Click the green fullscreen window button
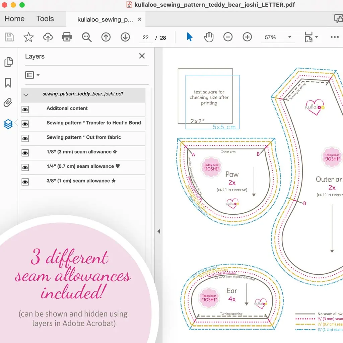The image size is (343, 343). pos(22,5)
